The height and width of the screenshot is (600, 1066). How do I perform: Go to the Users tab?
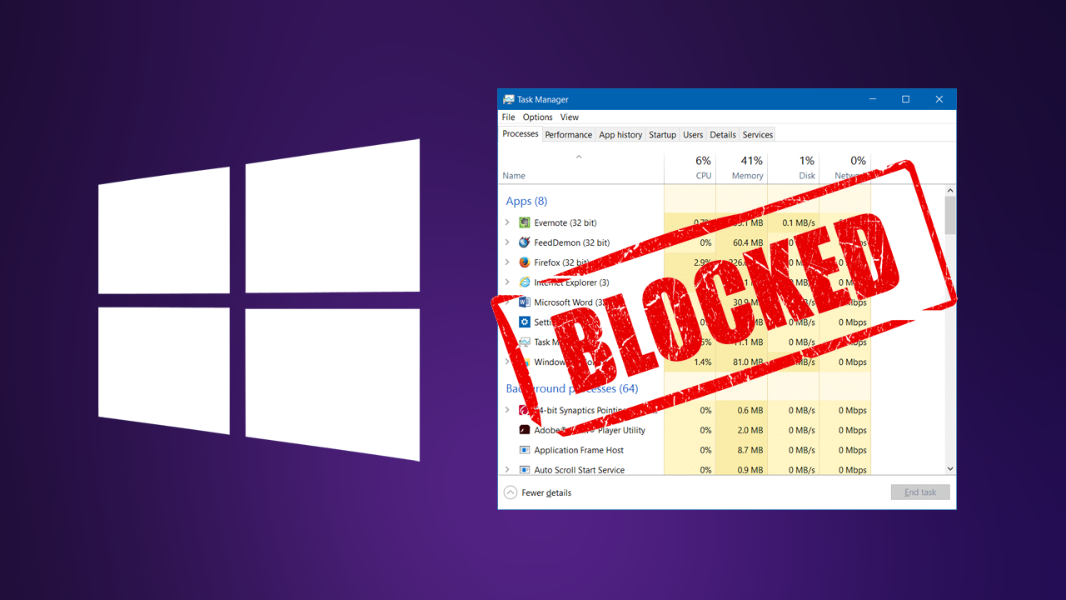point(693,135)
